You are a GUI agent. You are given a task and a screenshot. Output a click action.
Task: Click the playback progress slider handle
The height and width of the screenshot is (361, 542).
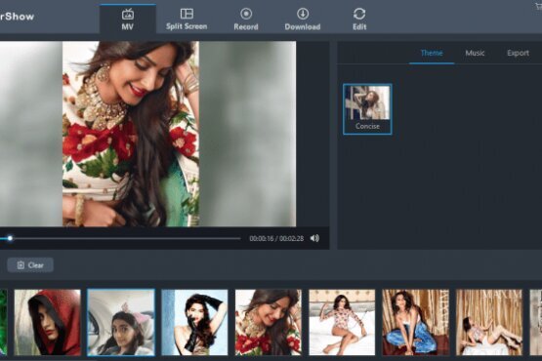(x=10, y=238)
